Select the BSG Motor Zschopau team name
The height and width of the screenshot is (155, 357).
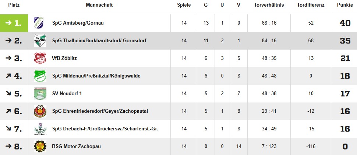pos(76,146)
